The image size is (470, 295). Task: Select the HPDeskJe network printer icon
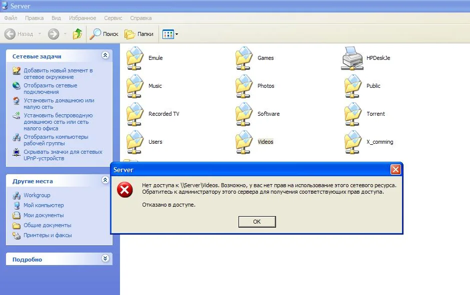(352, 58)
